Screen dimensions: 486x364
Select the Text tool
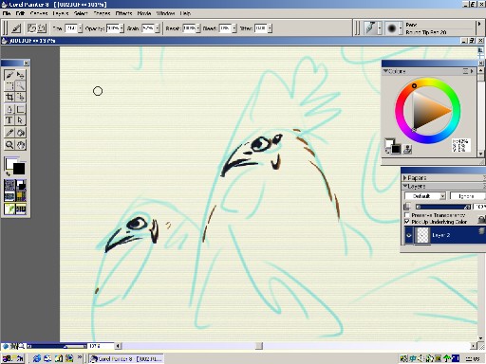click(9, 120)
